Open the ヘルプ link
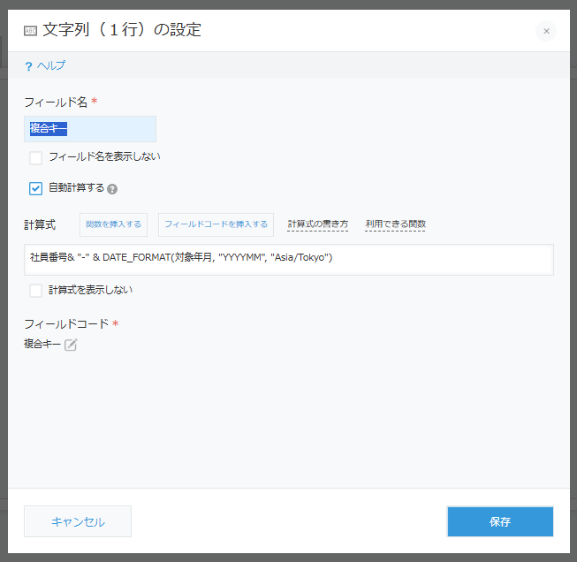This screenshot has width=577, height=562. point(50,66)
